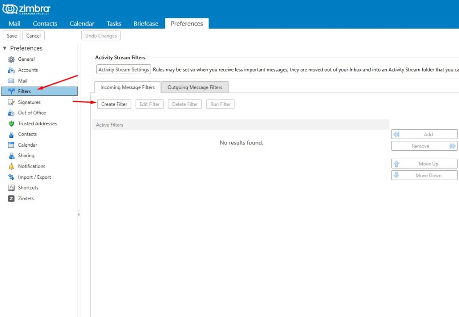Click the Filters funnel icon
Image resolution: width=459 pixels, height=317 pixels.
(11, 91)
